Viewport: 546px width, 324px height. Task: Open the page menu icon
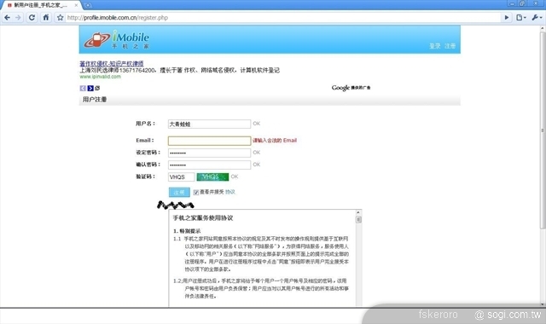[x=521, y=17]
